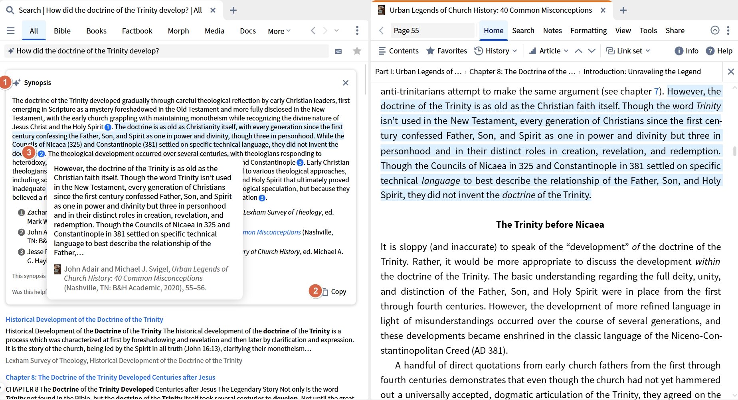Expand search history dropdown chevron

pyautogui.click(x=336, y=31)
